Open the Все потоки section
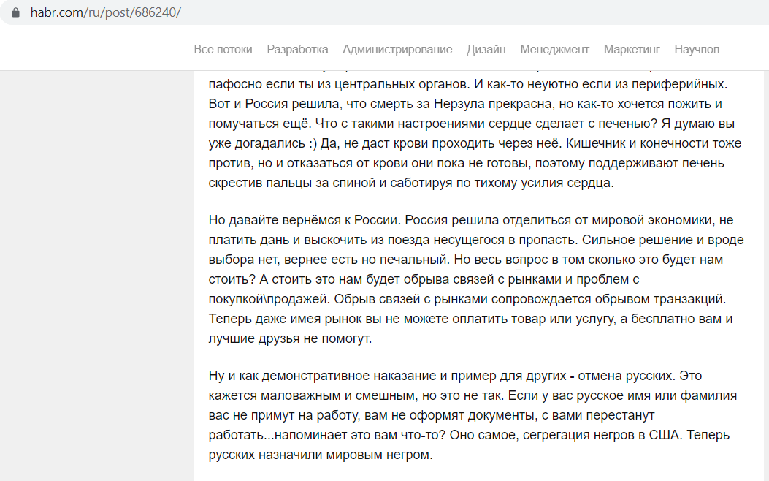Viewport: 769px width, 481px height. point(223,50)
